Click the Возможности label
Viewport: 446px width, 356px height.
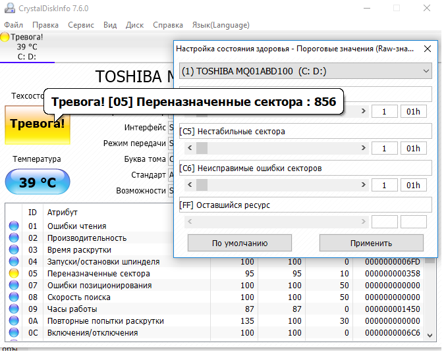141,191
